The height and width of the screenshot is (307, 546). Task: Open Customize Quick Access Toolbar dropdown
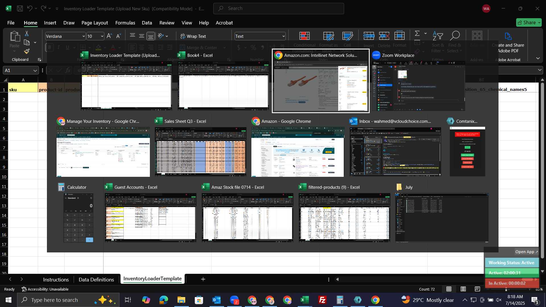(57, 9)
